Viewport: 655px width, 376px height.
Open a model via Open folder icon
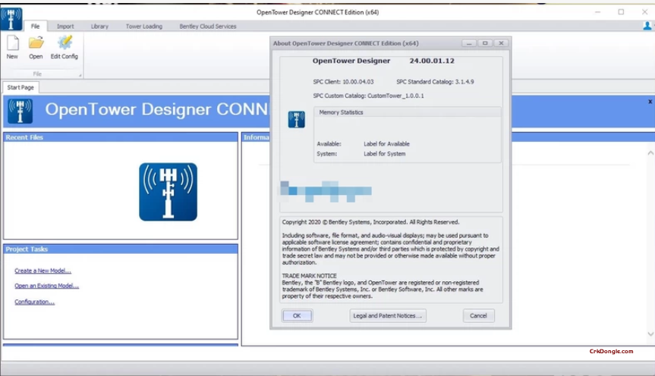[36, 43]
